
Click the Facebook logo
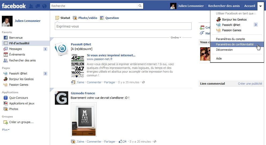14,6
